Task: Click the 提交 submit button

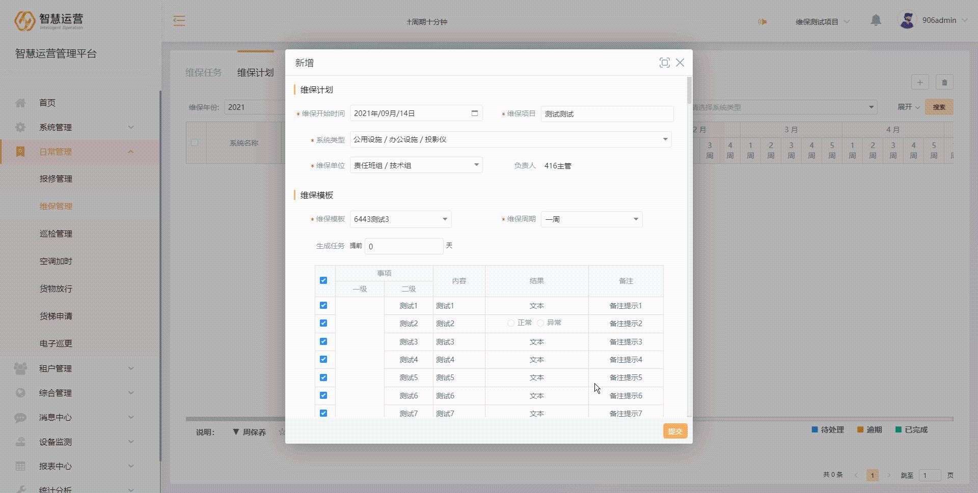Action: click(675, 431)
